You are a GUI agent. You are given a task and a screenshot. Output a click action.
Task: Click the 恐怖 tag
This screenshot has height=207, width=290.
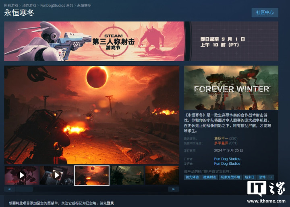pyautogui.click(x=262, y=177)
